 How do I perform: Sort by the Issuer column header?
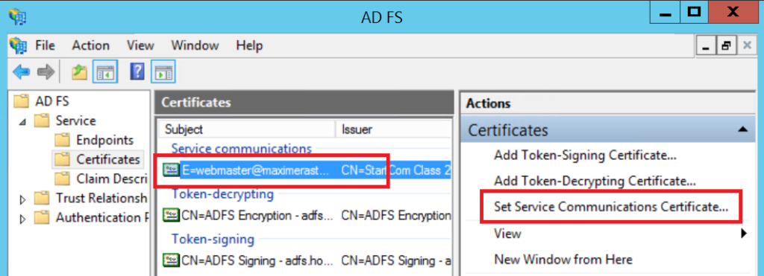coord(393,129)
